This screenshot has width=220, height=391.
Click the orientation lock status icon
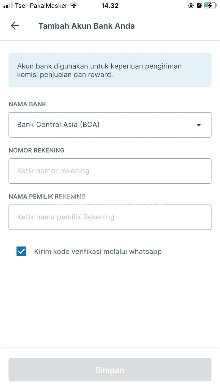[x=191, y=5]
